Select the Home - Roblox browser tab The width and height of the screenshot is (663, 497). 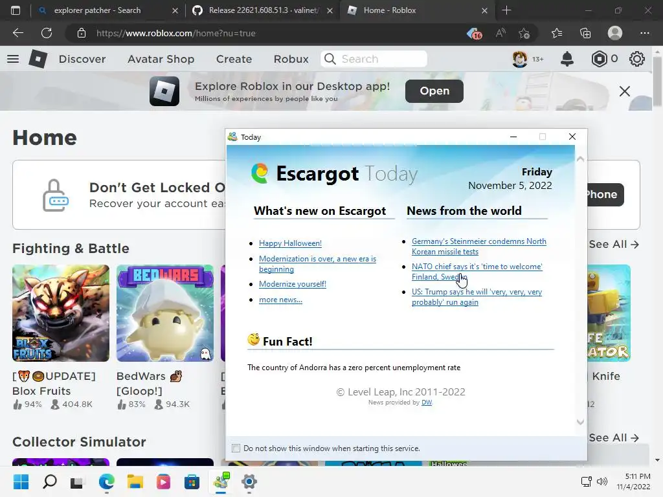389,10
